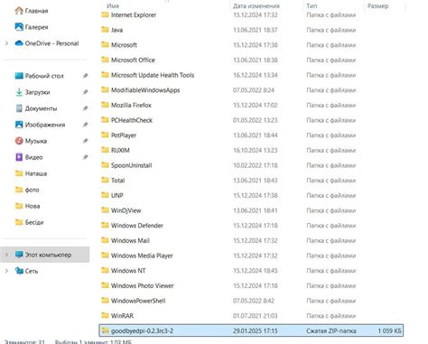
Task: Unpin Музыка using its pin icon
Action: coord(85,141)
